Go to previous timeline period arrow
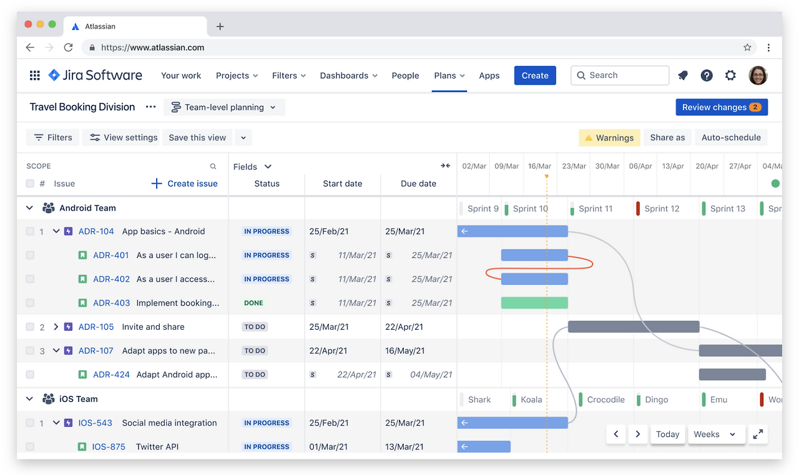Image resolution: width=799 pixels, height=475 pixels. (x=616, y=434)
